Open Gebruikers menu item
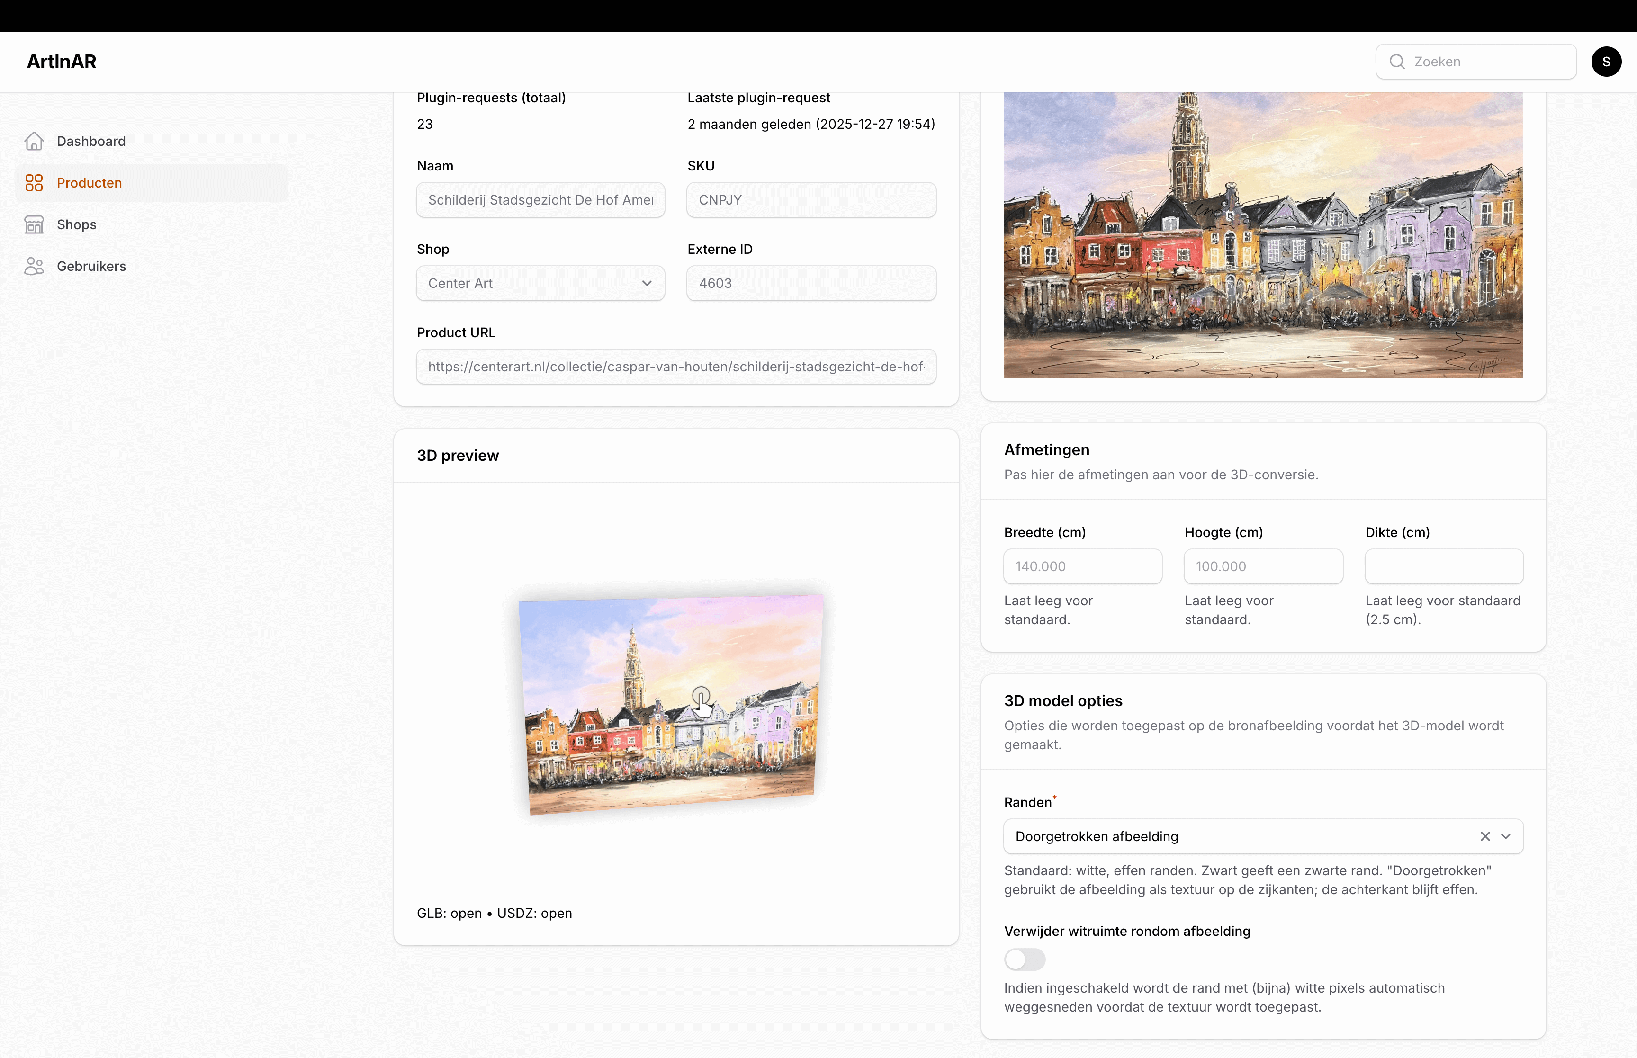 (90, 266)
